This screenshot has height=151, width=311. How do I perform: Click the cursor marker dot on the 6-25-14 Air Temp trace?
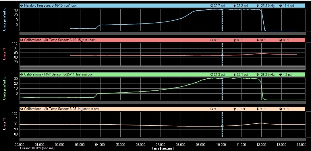(222, 126)
